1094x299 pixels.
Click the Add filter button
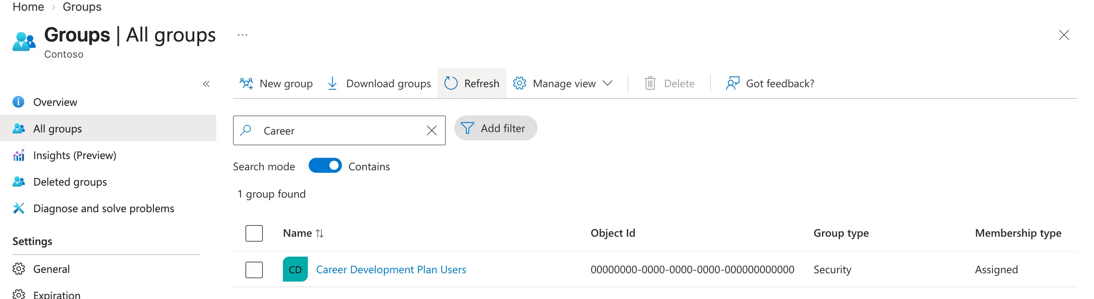click(x=495, y=128)
